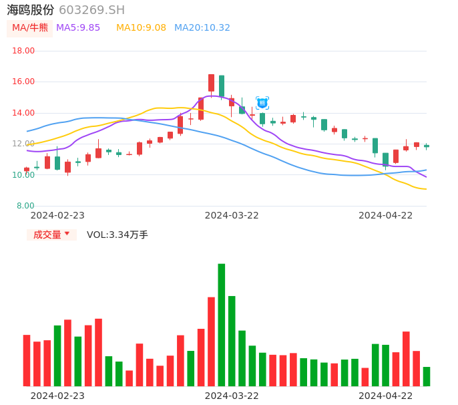Click the 18.00 price axis label
The width and height of the screenshot is (458, 405).
pos(23,51)
